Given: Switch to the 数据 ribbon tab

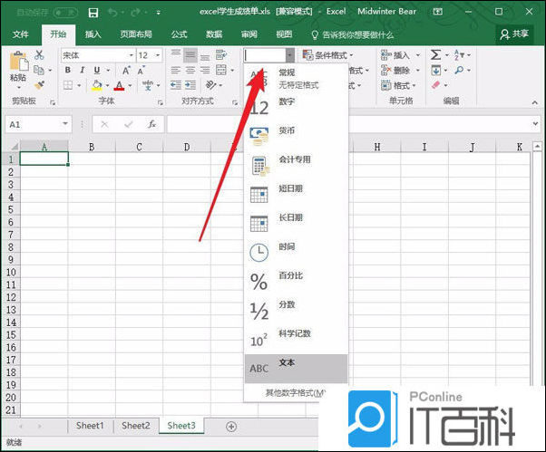Looking at the screenshot, I should [x=214, y=34].
